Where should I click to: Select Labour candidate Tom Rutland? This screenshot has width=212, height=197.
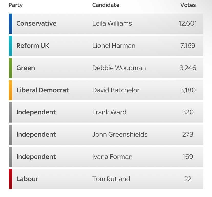click(111, 179)
